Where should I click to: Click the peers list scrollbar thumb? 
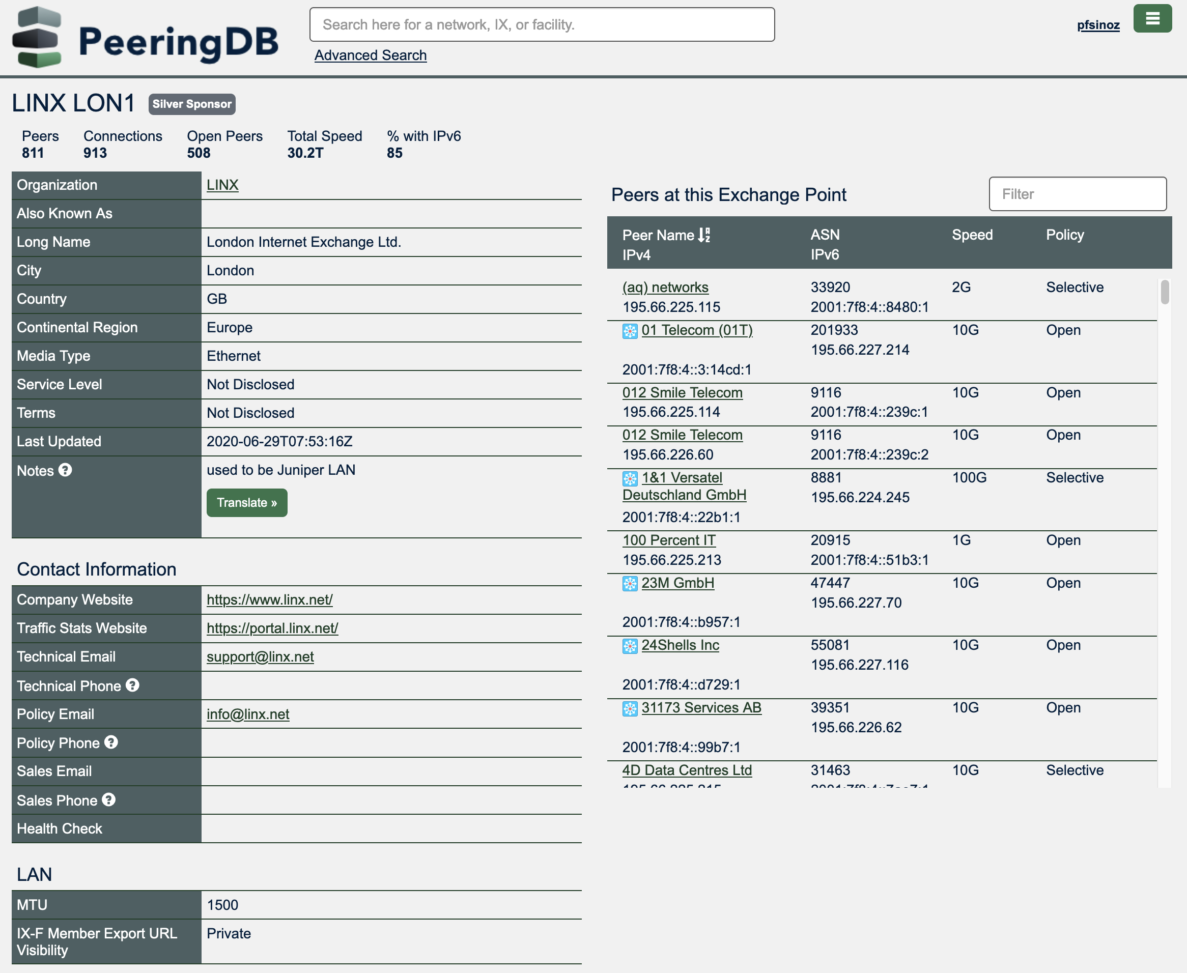click(x=1165, y=292)
